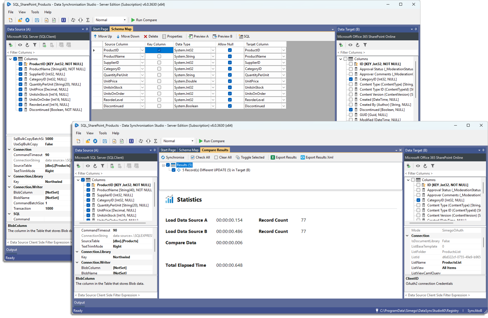The width and height of the screenshot is (488, 318).
Task: Click curly braces icon in back window toolbar
Action: [64, 20]
